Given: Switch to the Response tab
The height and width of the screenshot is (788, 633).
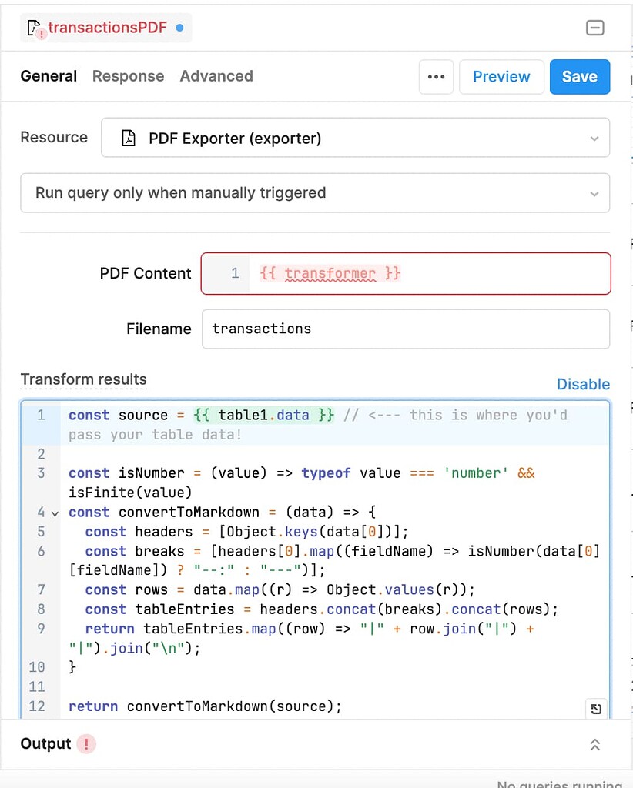Looking at the screenshot, I should (128, 76).
